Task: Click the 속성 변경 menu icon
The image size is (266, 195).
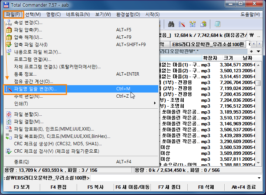Action: coord(8,22)
